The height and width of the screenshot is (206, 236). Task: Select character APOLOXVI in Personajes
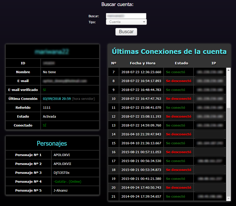62,155
